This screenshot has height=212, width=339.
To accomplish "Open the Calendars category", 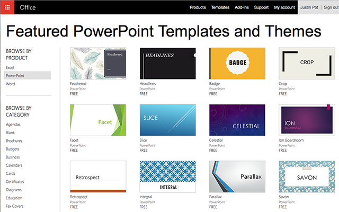I will pos(14,165).
